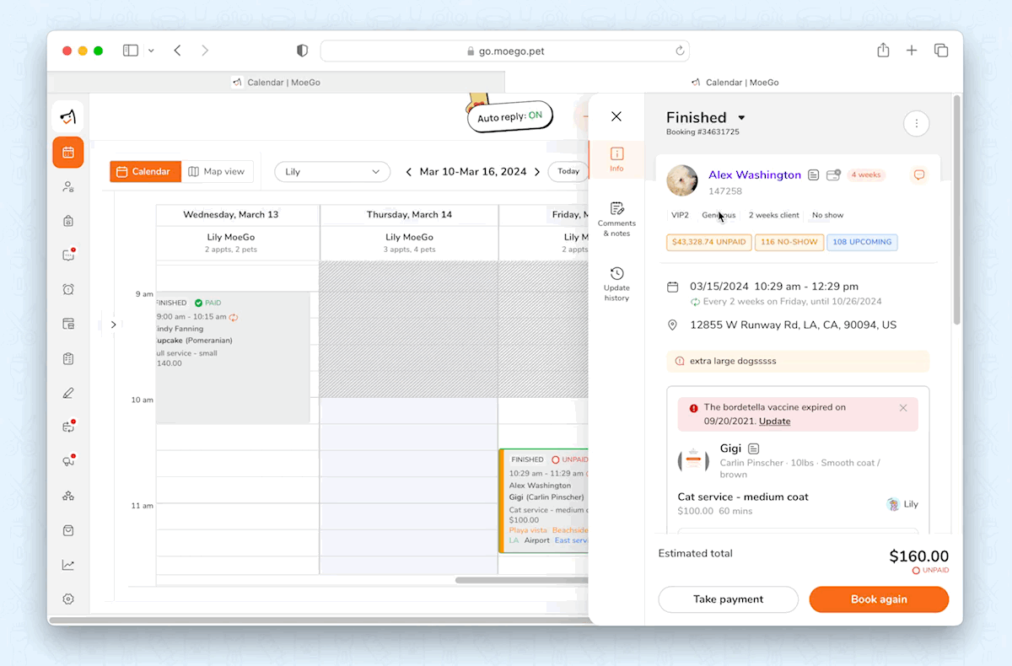The image size is (1012, 666).
Task: Click the go.moego.pet address bar
Action: 505,51
